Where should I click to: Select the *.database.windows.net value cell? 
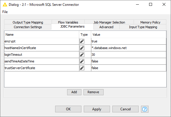coord(129,48)
